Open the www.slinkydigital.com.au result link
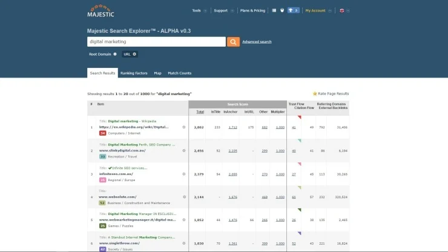448x252 pixels. [122, 150]
